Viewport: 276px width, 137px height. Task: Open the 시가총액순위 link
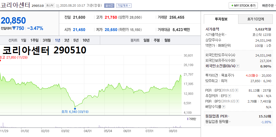click(215, 35)
